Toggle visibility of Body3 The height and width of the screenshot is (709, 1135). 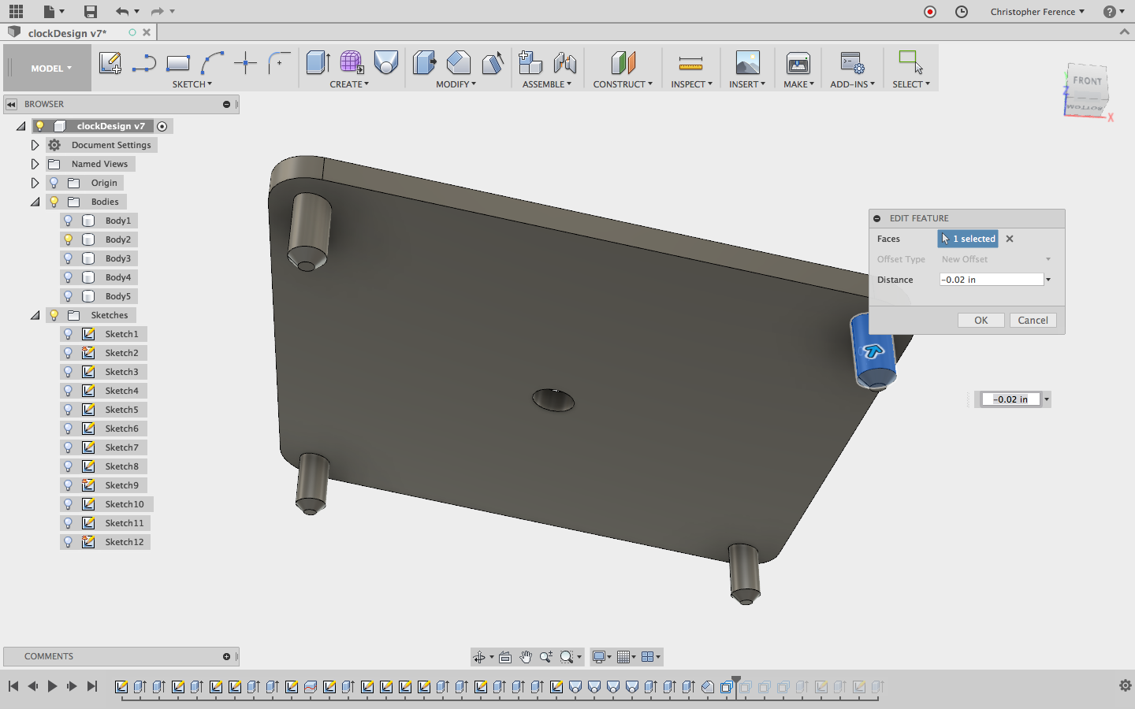[x=69, y=258]
